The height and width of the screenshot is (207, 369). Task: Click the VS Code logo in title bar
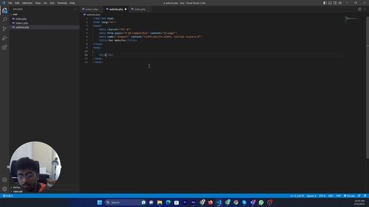click(x=3, y=3)
